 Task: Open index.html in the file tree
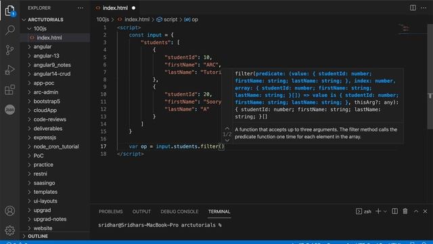coord(55,38)
